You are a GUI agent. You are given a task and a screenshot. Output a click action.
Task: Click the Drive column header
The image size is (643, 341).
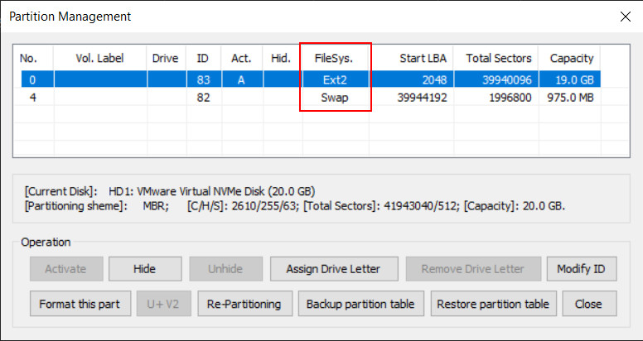166,58
